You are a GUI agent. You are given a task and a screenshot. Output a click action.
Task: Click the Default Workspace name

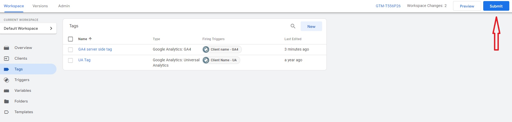click(x=21, y=28)
